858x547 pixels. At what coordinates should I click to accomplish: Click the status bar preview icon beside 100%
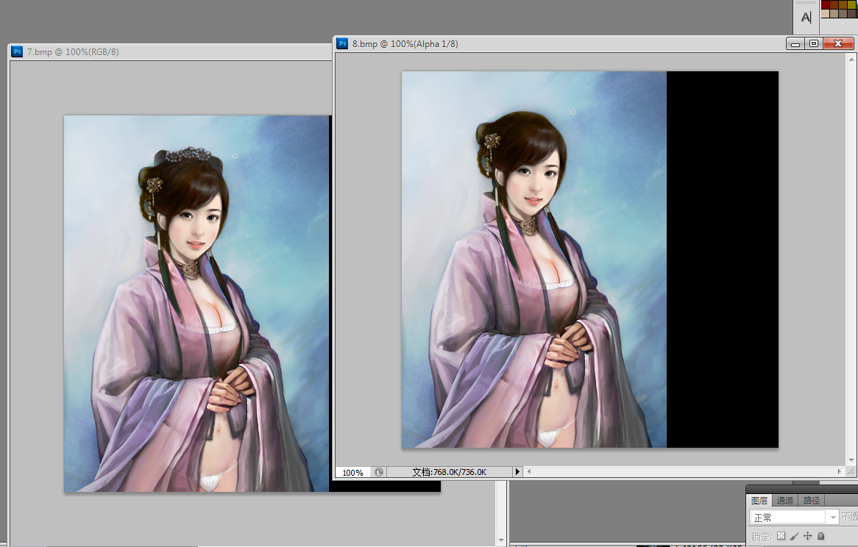pos(379,472)
